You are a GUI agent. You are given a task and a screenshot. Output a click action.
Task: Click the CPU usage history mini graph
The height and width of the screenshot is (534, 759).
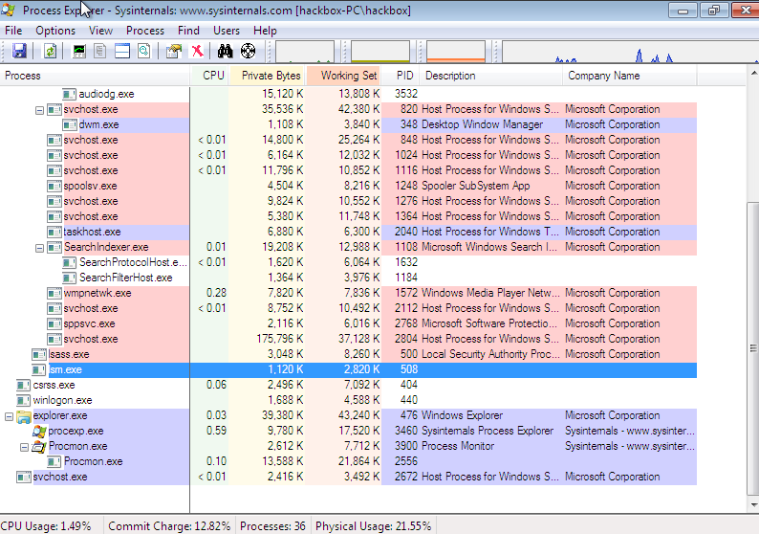click(305, 52)
